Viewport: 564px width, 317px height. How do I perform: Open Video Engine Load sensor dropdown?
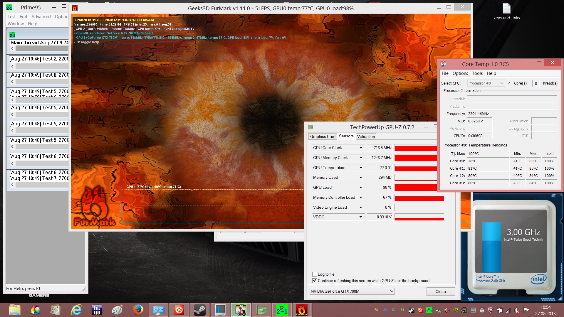click(361, 208)
